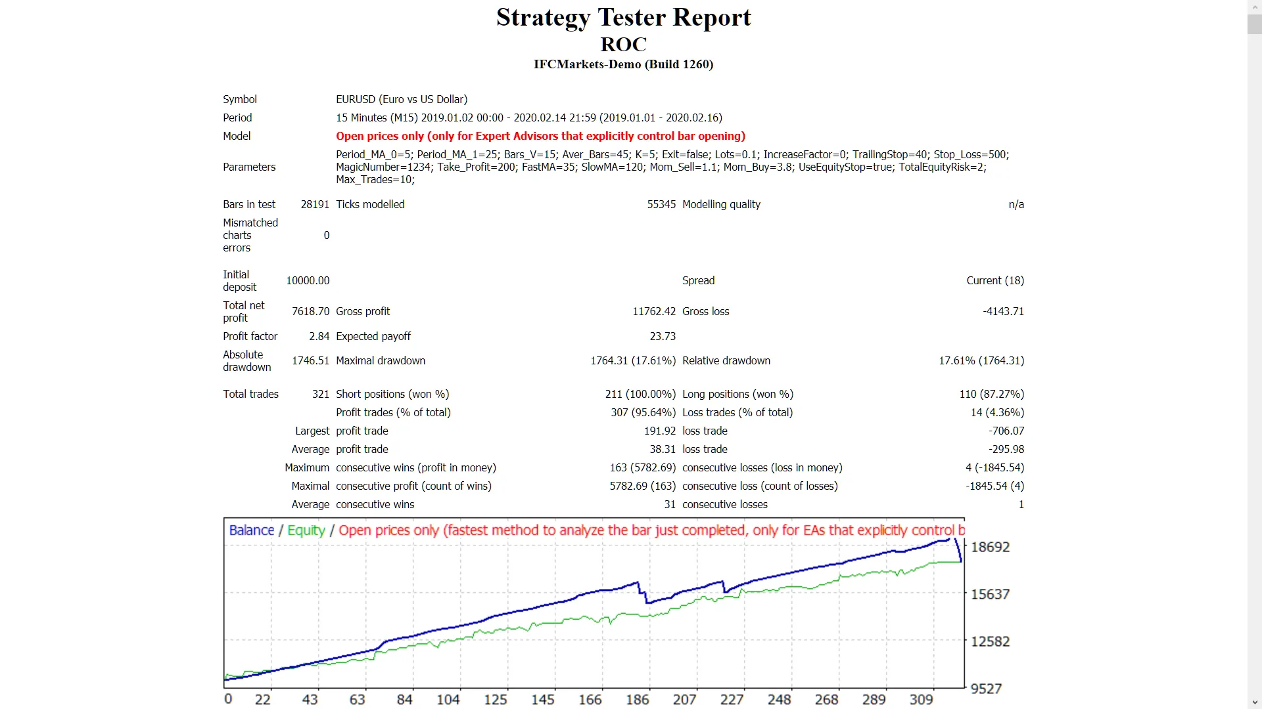Click the Profit factor value 2.84

click(319, 336)
